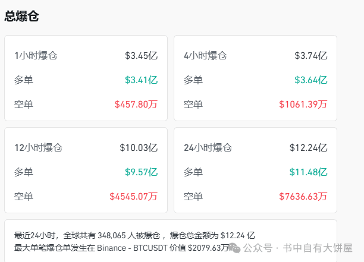Image resolution: width=364 pixels, height=262 pixels.
Task: Click the $3.74亿 four-hour total
Action: 311,56
